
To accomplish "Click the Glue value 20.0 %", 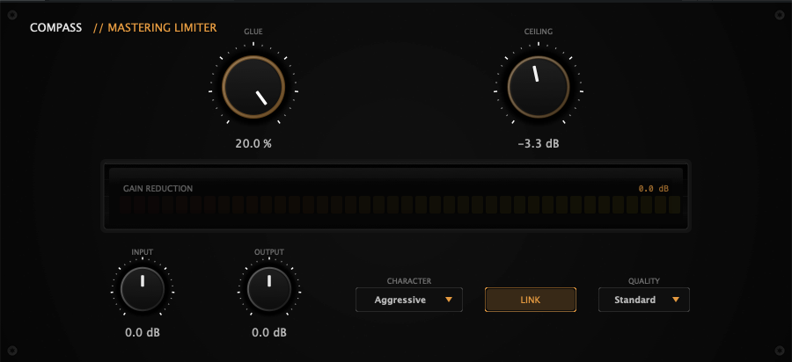I will (x=253, y=144).
